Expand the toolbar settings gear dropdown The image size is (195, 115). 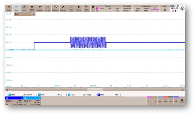point(93,8)
